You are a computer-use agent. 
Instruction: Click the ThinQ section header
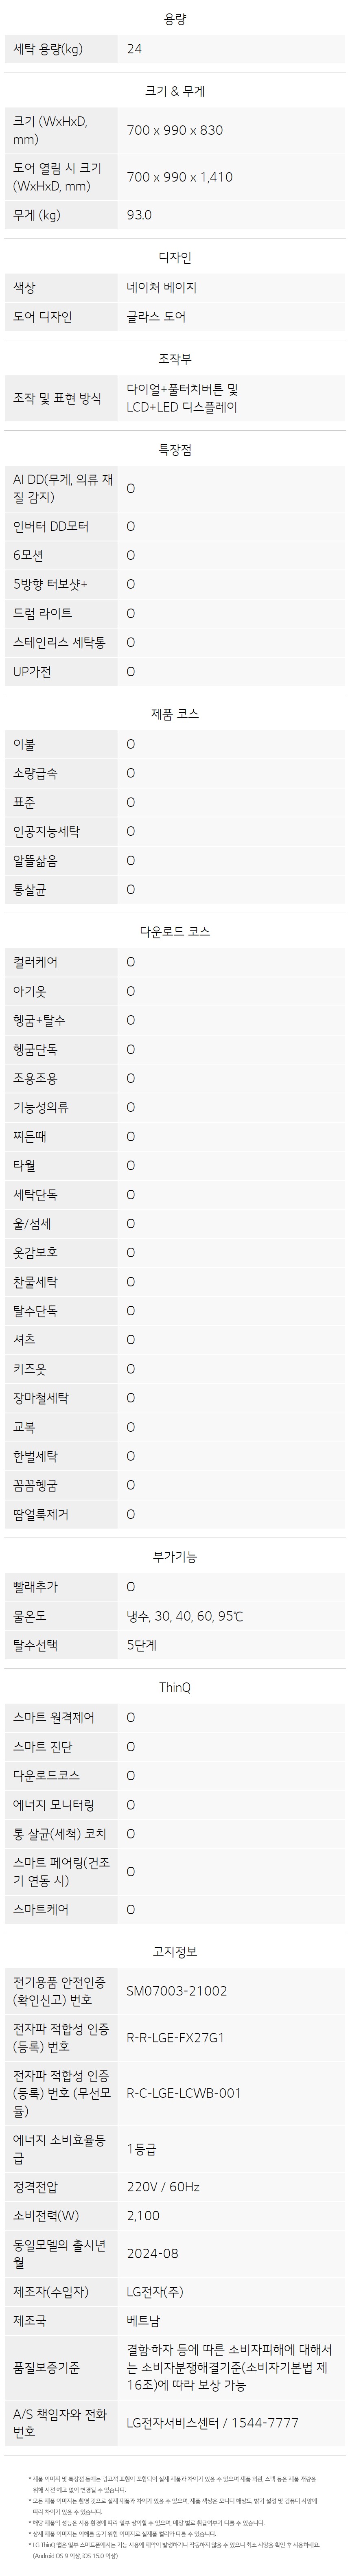coord(175,1687)
